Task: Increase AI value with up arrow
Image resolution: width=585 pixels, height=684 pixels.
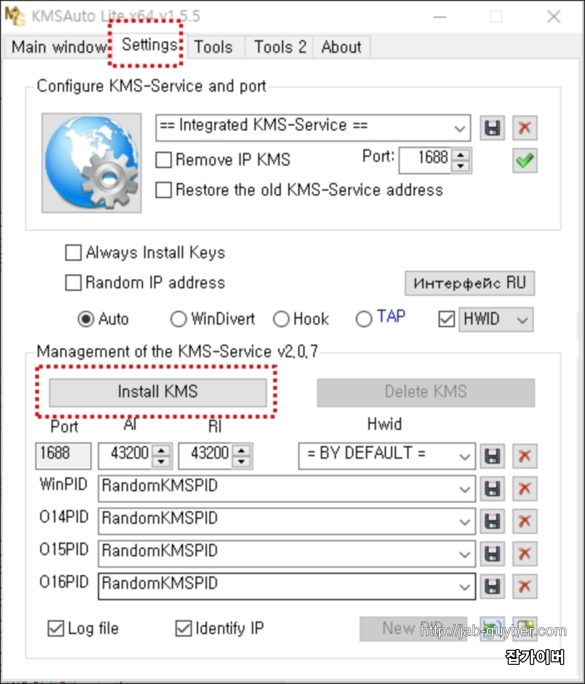Action: point(161,451)
